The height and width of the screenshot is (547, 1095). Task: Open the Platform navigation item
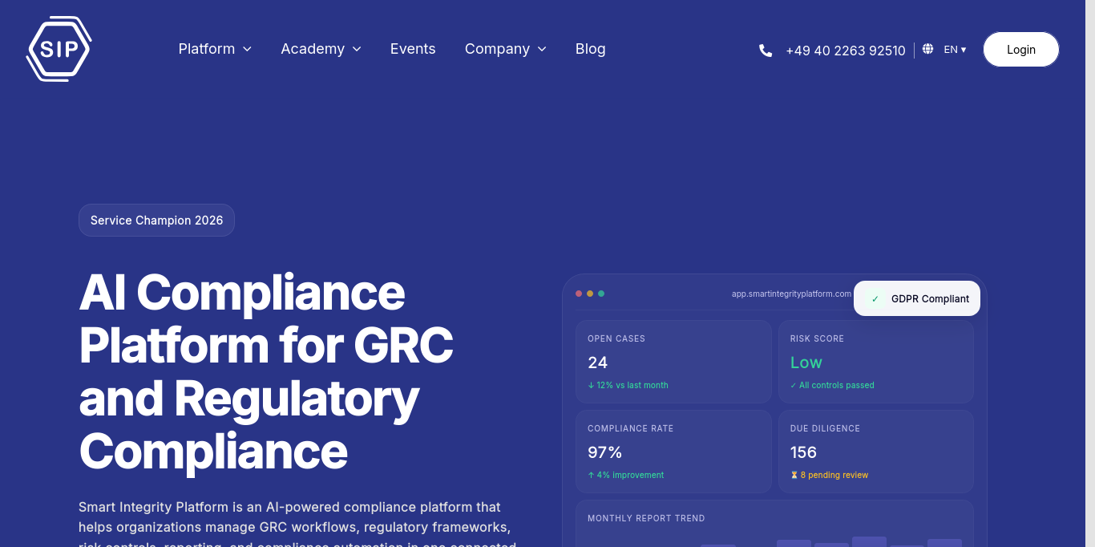pos(207,49)
